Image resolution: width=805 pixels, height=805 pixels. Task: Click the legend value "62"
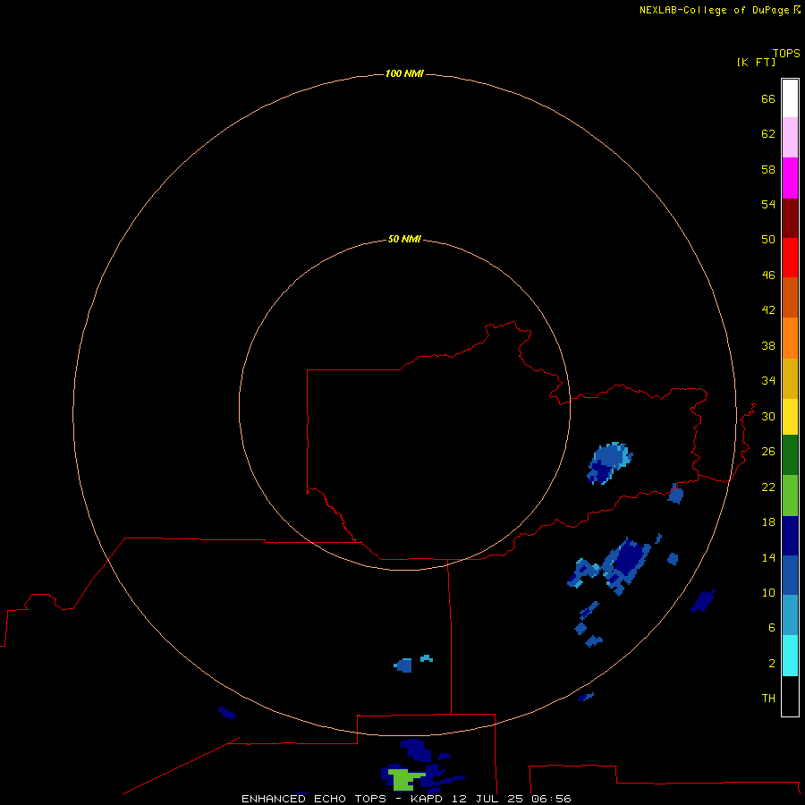768,134
